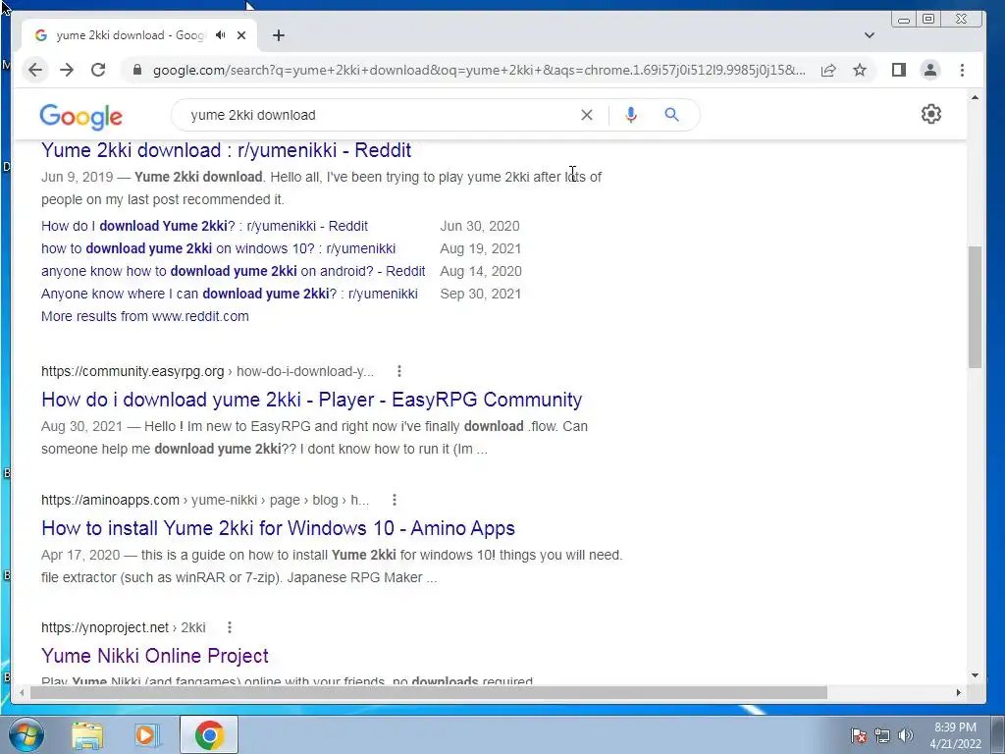Open the Windows Start menu
This screenshot has width=1005, height=754.
(x=26, y=734)
